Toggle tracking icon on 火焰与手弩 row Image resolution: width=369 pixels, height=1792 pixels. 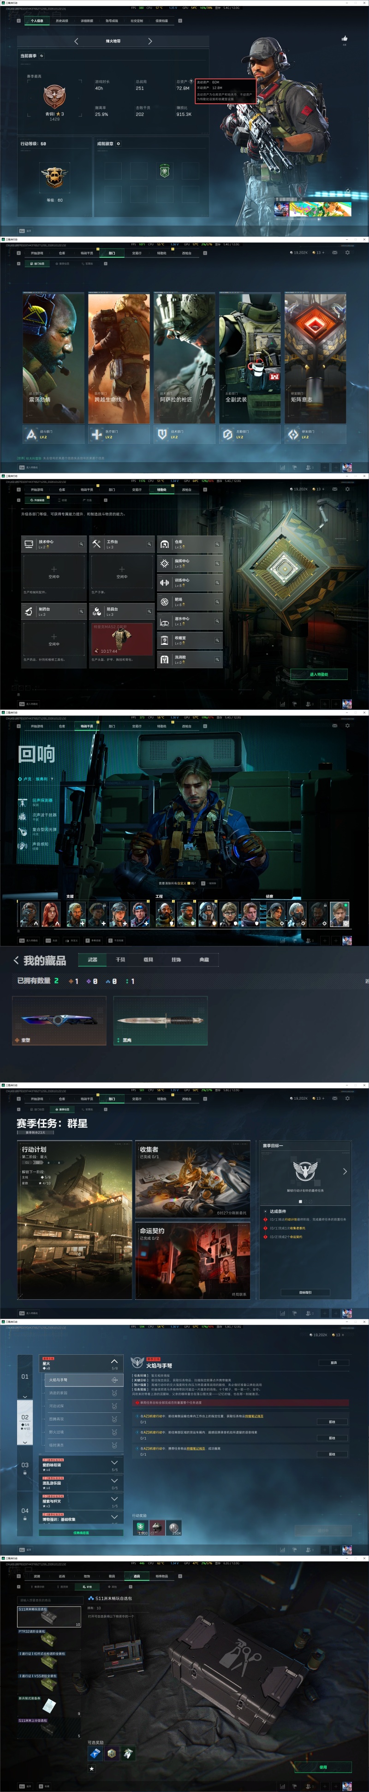[115, 1380]
